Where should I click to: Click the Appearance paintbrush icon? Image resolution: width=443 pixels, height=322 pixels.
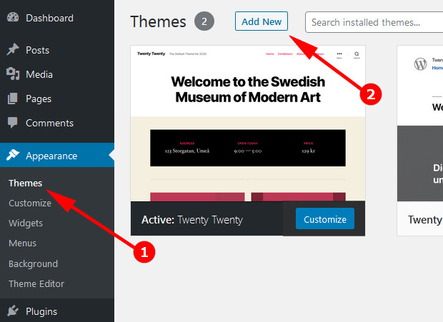click(x=13, y=156)
